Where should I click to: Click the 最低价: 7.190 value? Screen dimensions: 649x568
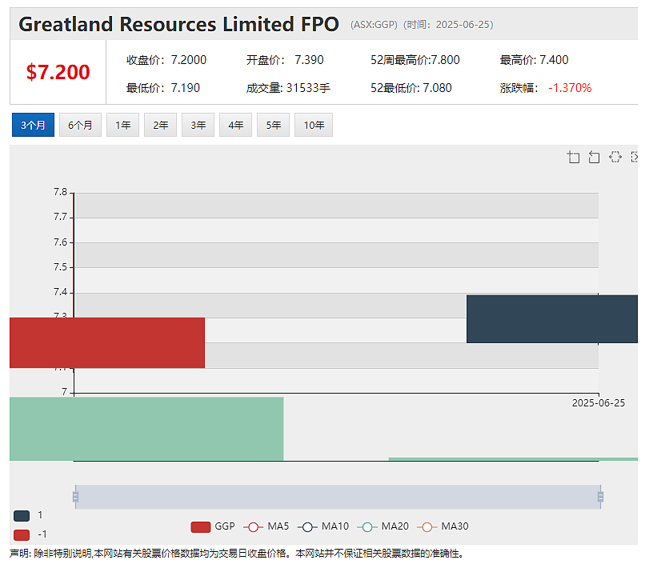tap(163, 88)
